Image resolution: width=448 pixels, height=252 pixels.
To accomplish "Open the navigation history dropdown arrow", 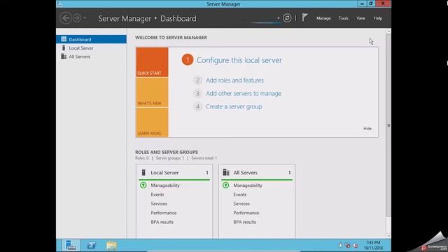I will 85,18.
